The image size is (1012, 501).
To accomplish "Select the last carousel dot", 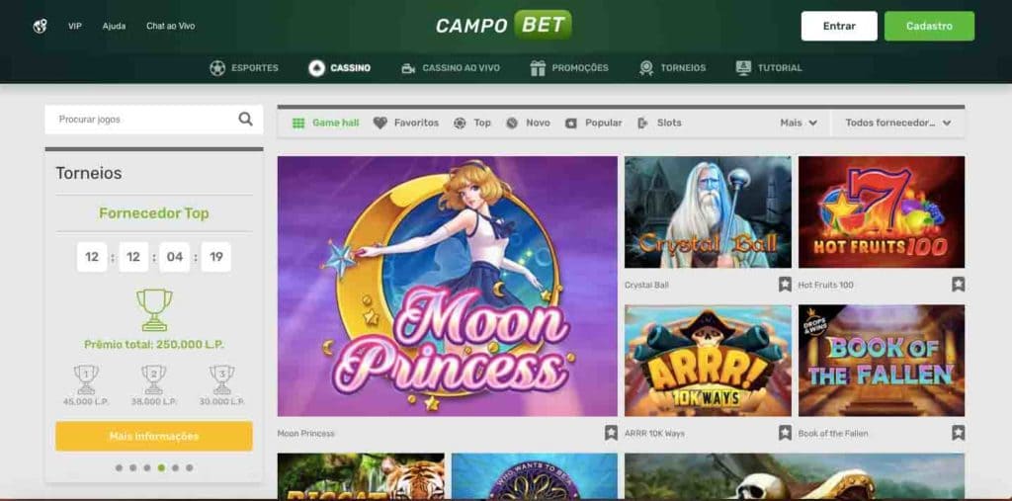I will coord(189,467).
